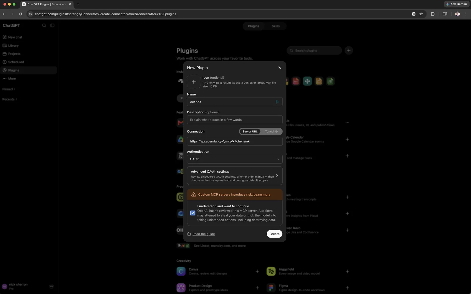
Task: Open the Chrome Extensions puzzle icon
Action: pyautogui.click(x=433, y=14)
